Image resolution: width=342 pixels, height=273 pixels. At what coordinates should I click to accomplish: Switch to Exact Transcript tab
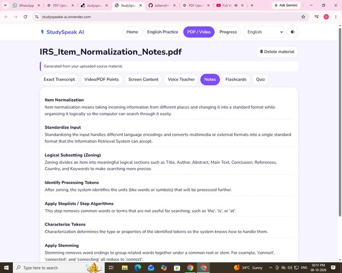[x=59, y=80]
